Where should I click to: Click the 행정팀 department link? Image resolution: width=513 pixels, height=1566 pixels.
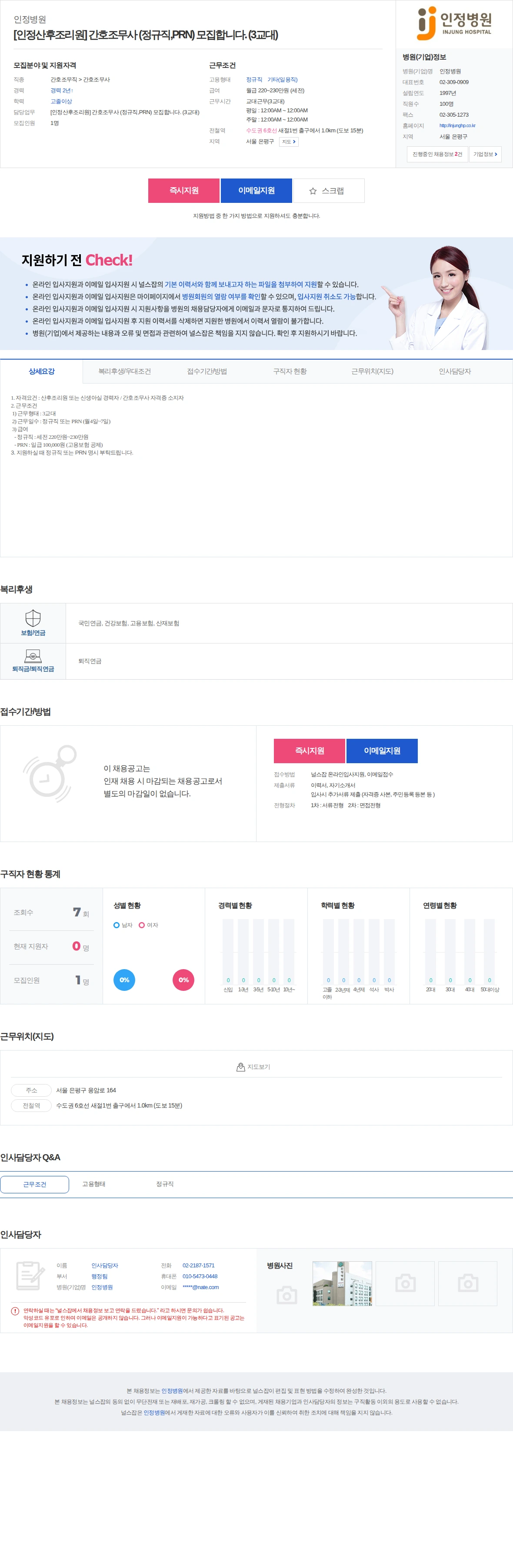pyautogui.click(x=100, y=1276)
